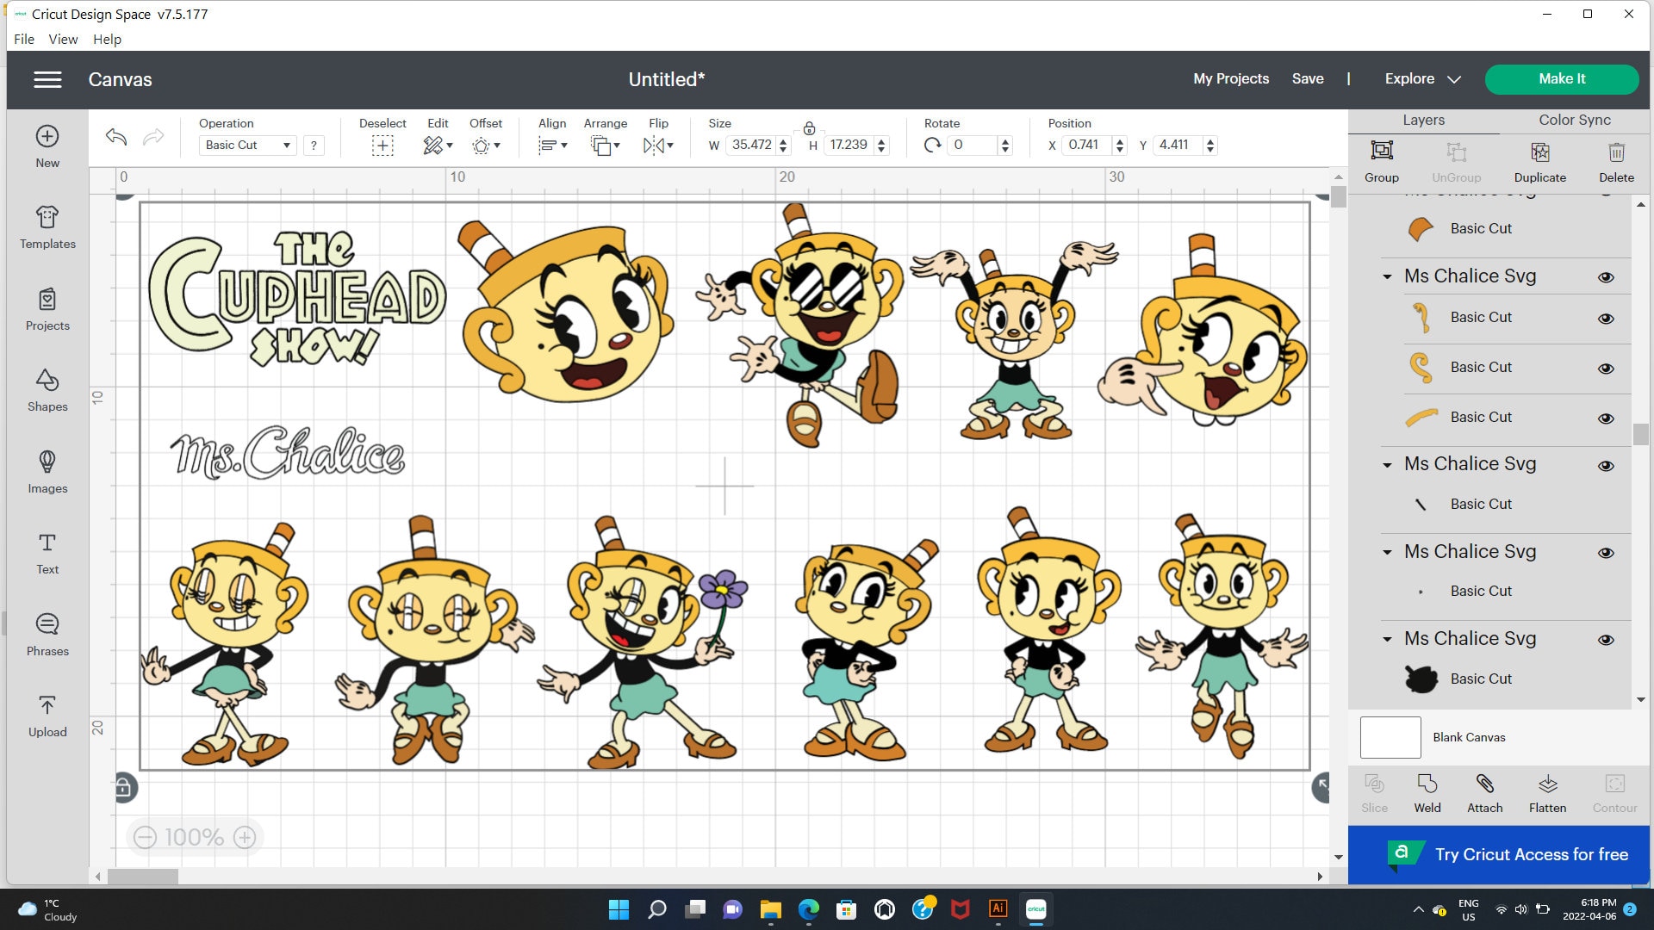Toggle visibility of second Ms Chalice Svg group
The height and width of the screenshot is (930, 1654).
[x=1606, y=466]
